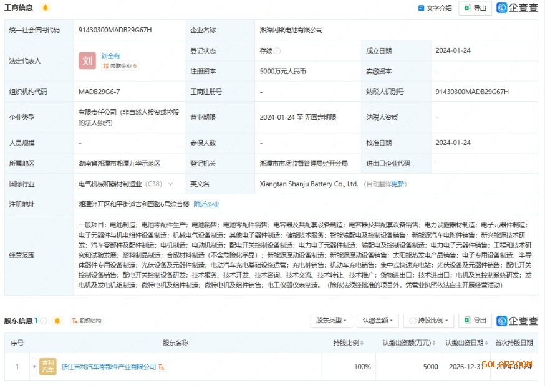545x386 pixels.
Task: Click help icon next to 存续 status
Action: click(277, 51)
